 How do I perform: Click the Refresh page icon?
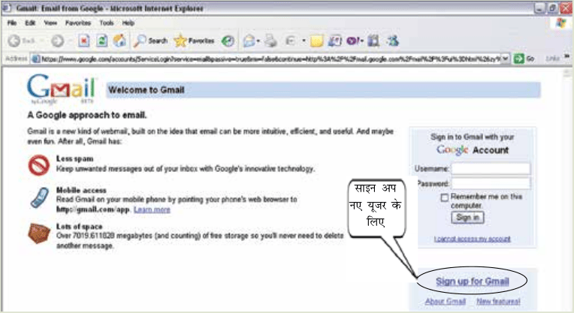point(101,41)
